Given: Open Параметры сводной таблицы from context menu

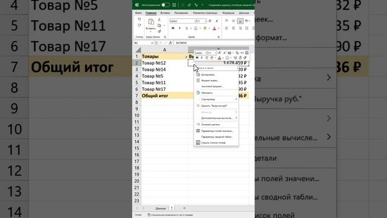Looking at the screenshot, I should [216, 137].
